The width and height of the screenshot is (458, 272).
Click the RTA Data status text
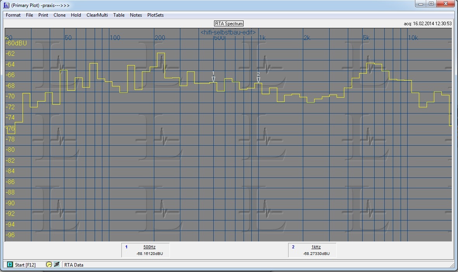(74, 265)
